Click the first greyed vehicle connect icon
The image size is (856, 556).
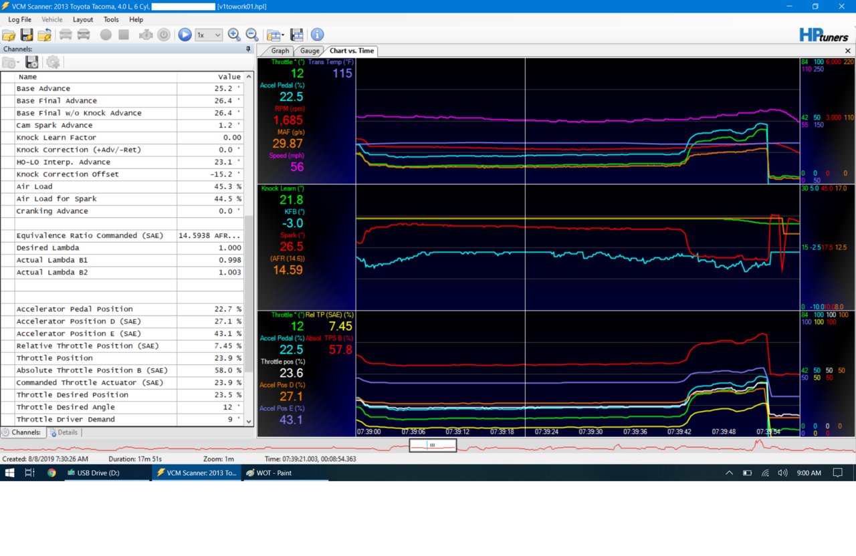pos(66,35)
